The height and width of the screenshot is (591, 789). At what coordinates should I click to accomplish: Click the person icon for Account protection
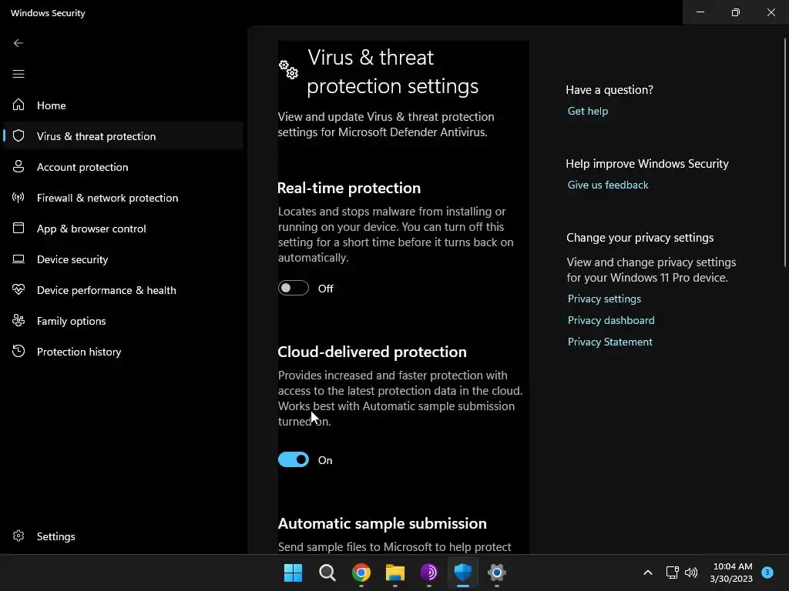18,166
